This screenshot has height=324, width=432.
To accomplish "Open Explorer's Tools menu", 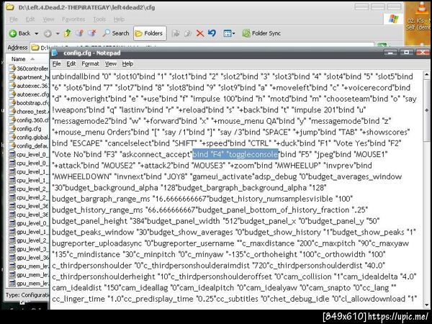I will point(99,19).
